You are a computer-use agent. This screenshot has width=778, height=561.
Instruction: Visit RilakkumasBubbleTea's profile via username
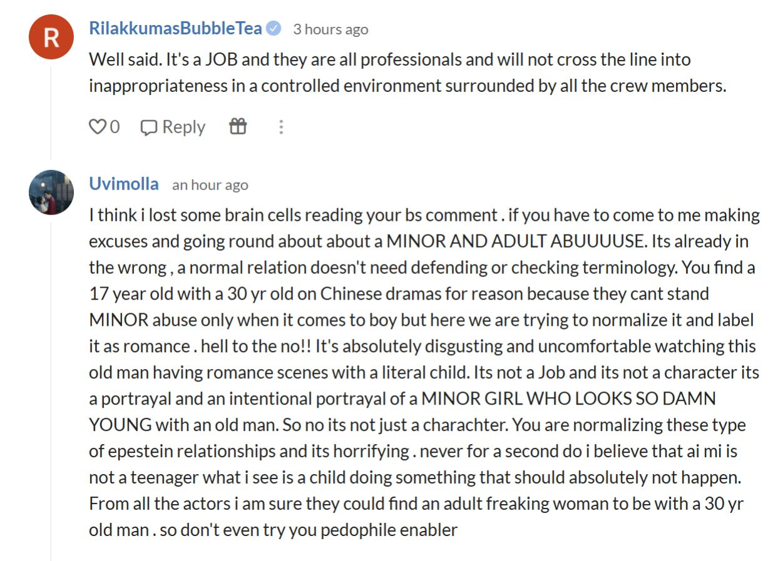pyautogui.click(x=177, y=28)
